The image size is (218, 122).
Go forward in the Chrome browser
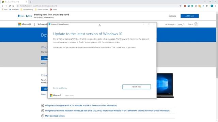coord(6,6)
